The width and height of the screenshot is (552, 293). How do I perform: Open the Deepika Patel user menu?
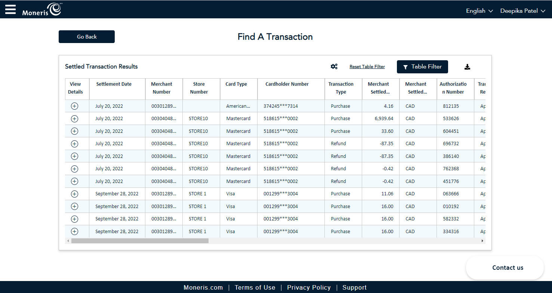point(523,11)
